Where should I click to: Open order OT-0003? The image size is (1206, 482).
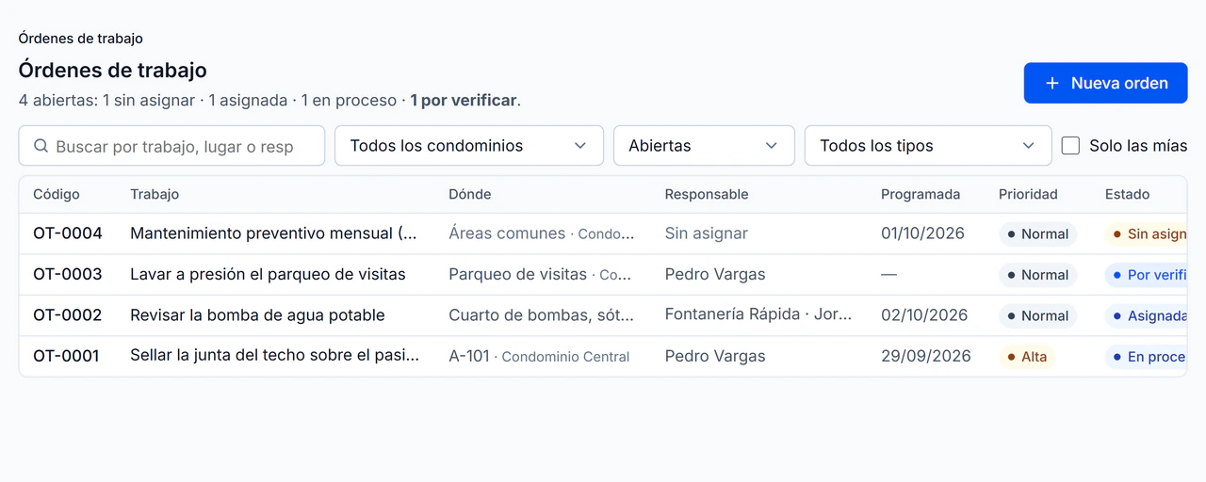point(68,274)
